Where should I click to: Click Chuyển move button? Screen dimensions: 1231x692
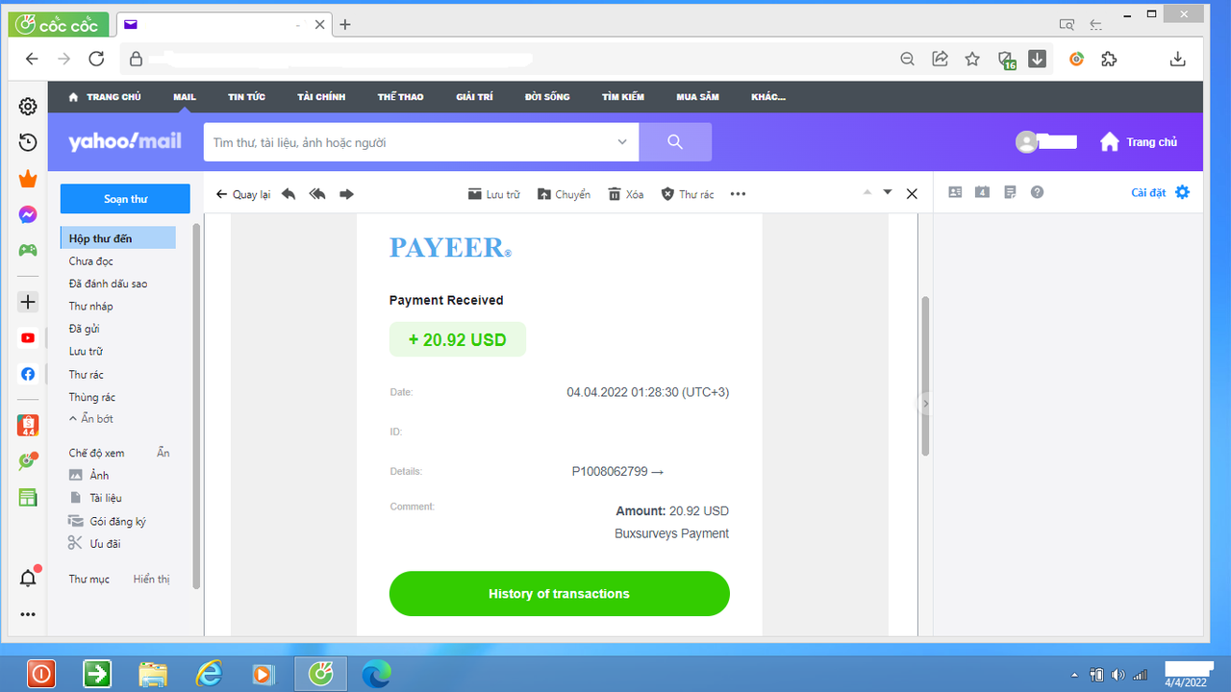[564, 194]
